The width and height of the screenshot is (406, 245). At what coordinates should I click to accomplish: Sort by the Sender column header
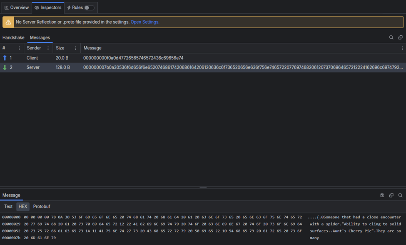(34, 48)
